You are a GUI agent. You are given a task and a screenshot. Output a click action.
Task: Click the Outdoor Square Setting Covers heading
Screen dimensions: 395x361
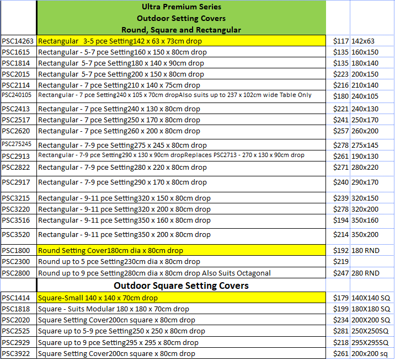click(182, 285)
